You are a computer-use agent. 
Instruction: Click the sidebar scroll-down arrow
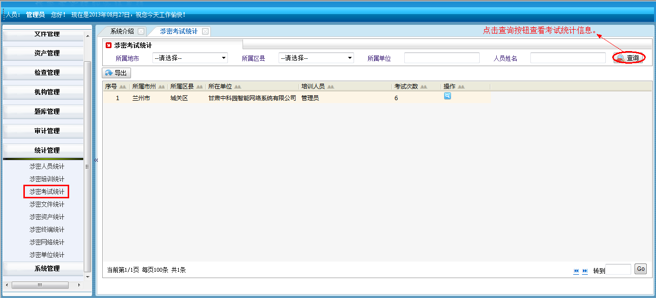click(x=88, y=277)
